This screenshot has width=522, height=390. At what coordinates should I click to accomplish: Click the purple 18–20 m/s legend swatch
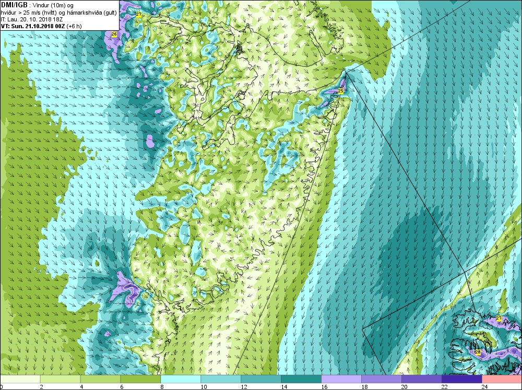pyautogui.click(x=382, y=380)
